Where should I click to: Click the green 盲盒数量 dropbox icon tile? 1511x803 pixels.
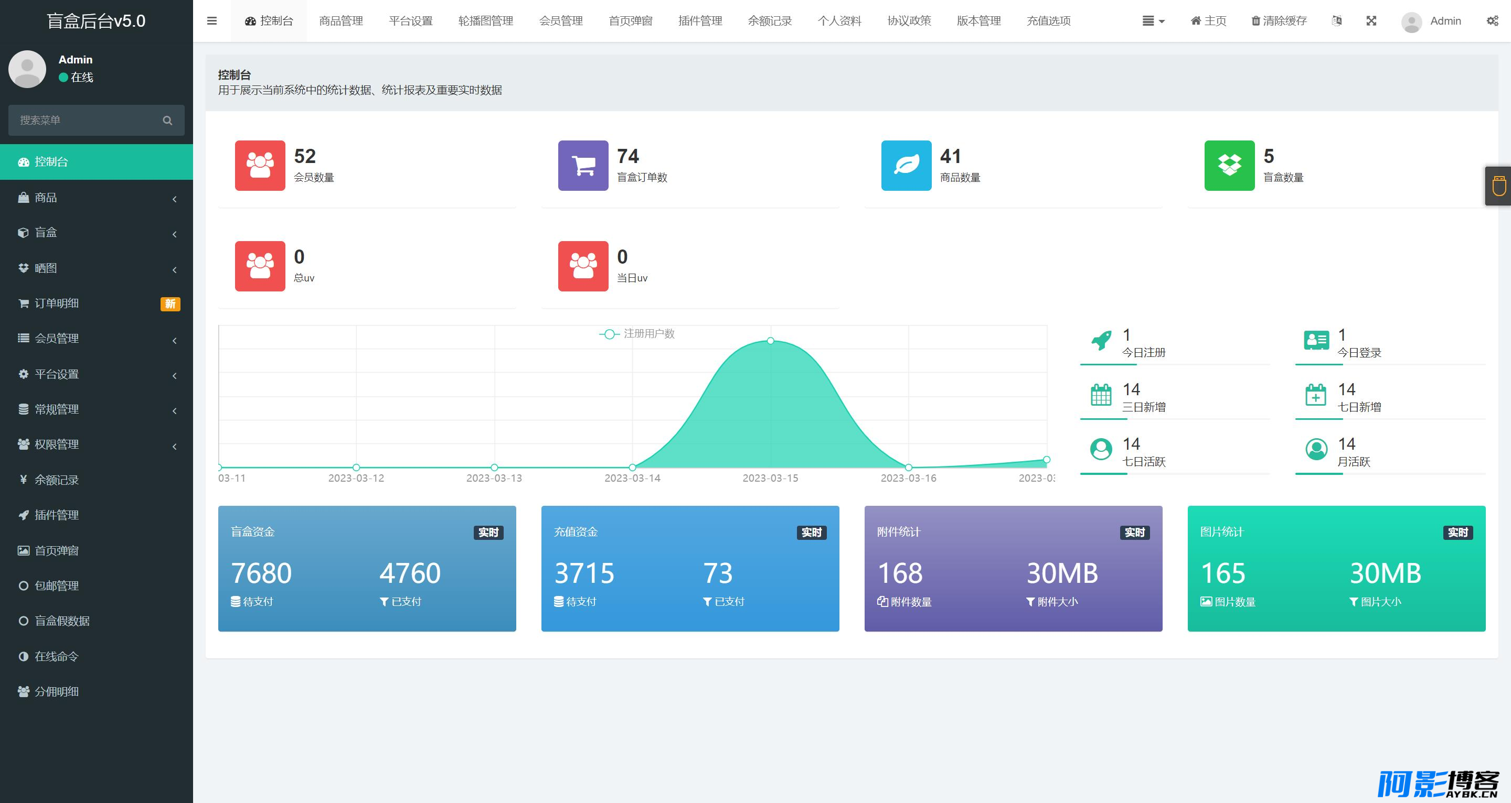click(1229, 165)
